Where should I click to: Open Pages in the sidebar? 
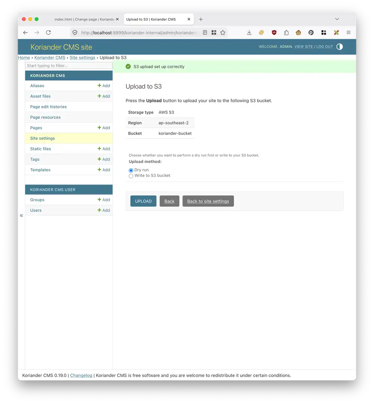coord(36,128)
